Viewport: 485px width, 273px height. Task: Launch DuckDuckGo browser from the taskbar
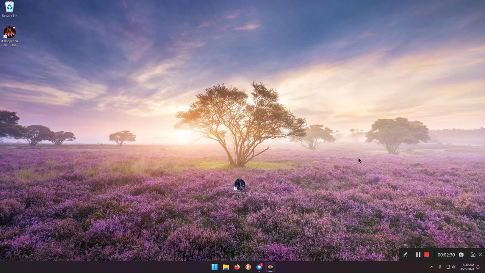pos(248,267)
